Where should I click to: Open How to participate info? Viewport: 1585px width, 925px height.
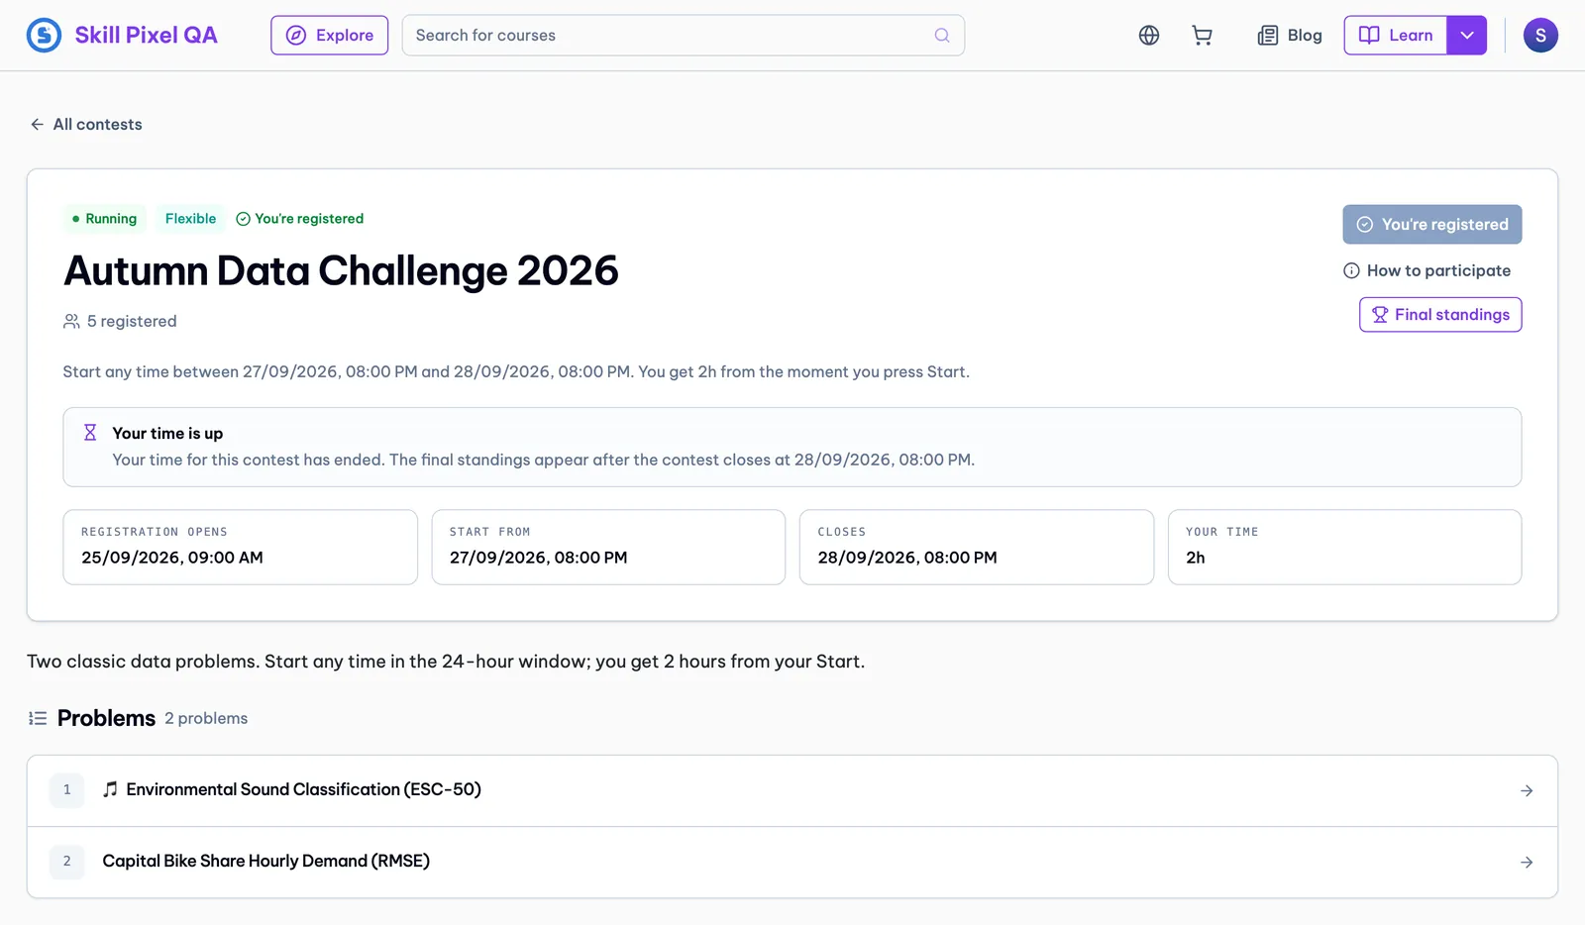(x=1427, y=270)
